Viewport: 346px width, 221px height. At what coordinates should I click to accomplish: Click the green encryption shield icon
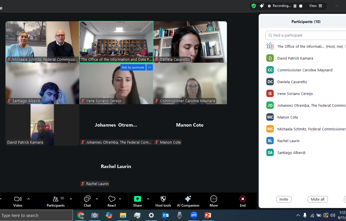click(x=254, y=6)
